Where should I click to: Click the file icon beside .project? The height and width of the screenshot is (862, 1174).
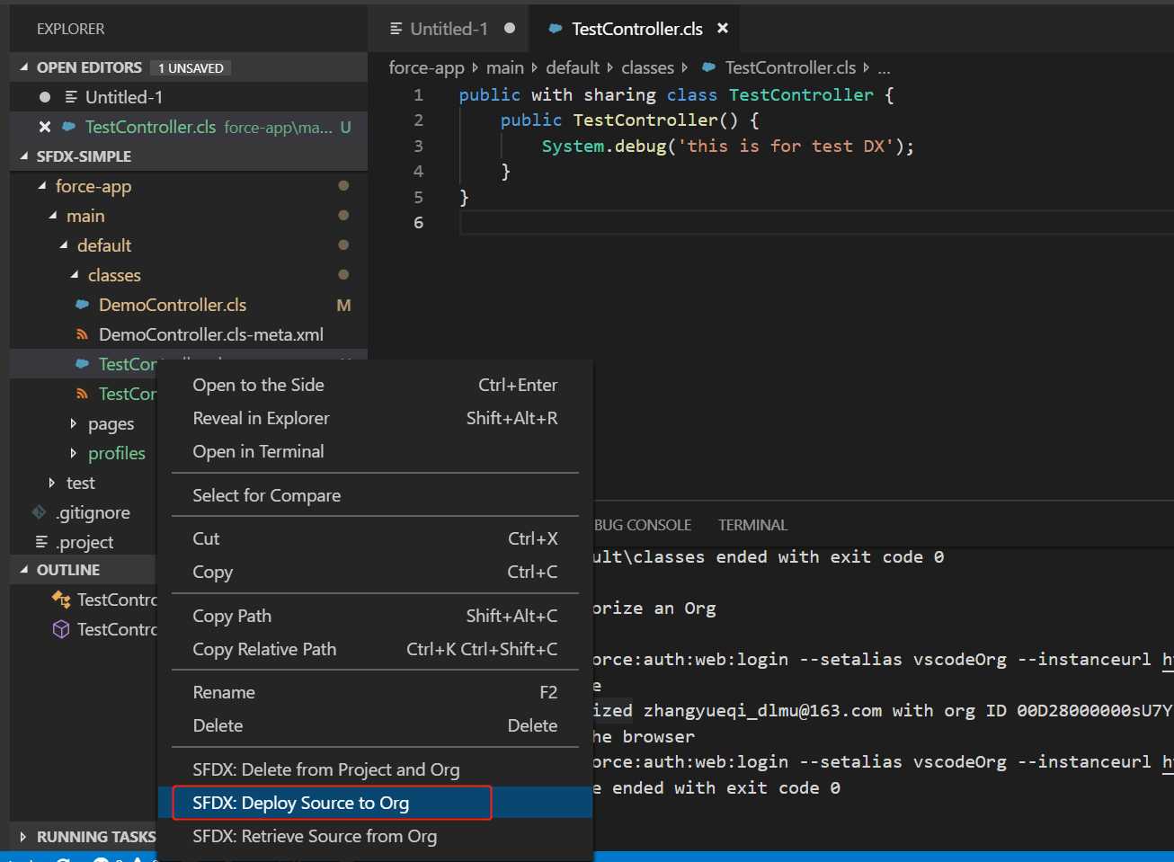click(x=41, y=542)
